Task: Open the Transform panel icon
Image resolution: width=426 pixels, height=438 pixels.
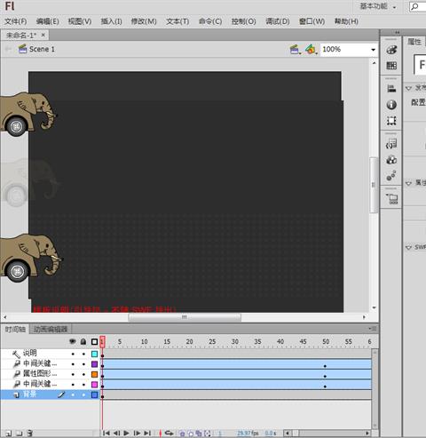Action: (391, 121)
